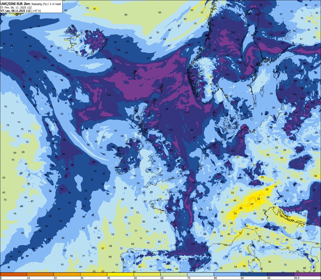Click the 0–10 dark orange legend swatch

pos(14,274)
